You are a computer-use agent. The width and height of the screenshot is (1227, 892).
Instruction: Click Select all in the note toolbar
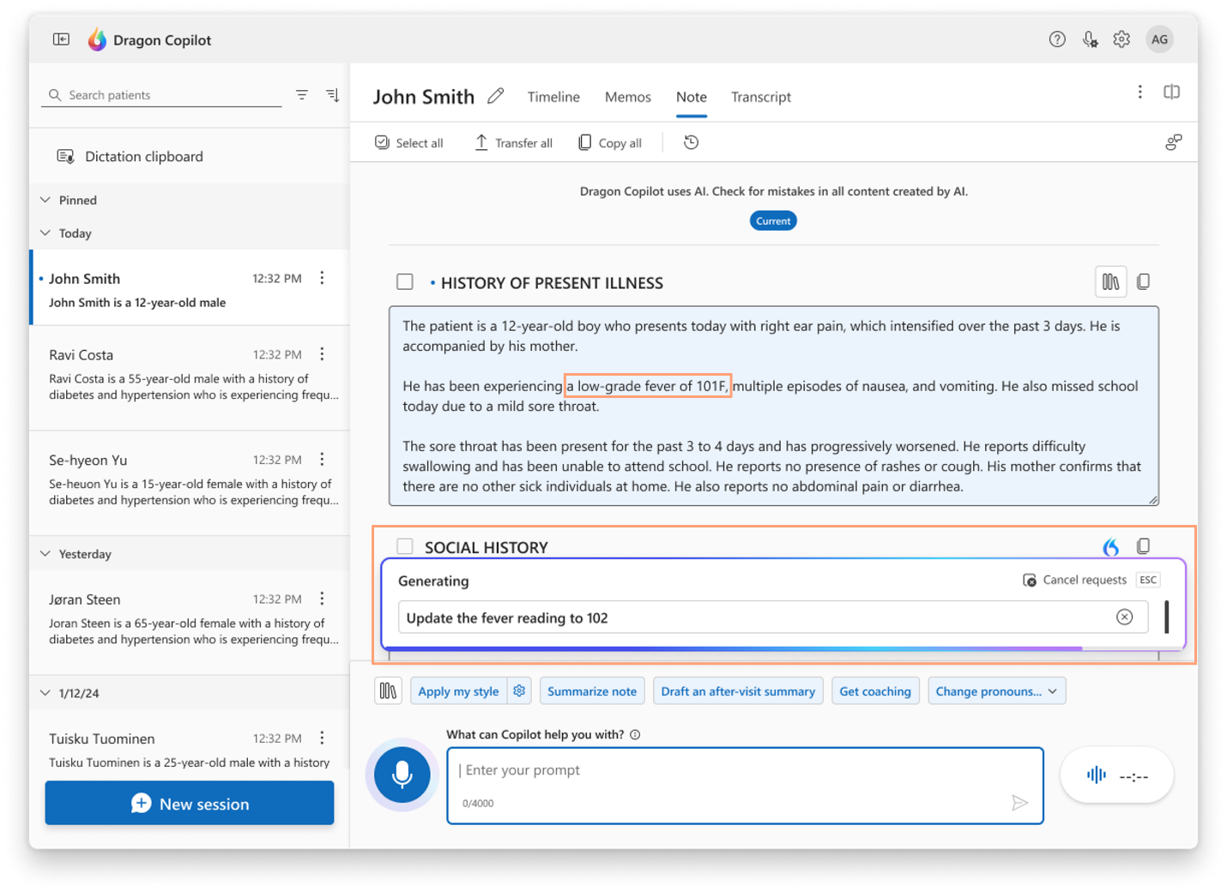pos(409,143)
